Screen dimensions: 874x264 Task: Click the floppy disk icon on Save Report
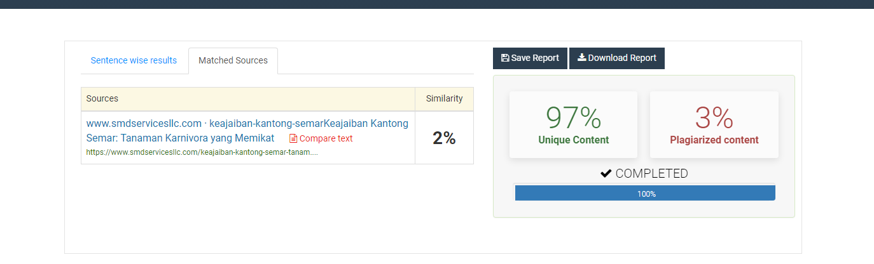[x=505, y=58]
